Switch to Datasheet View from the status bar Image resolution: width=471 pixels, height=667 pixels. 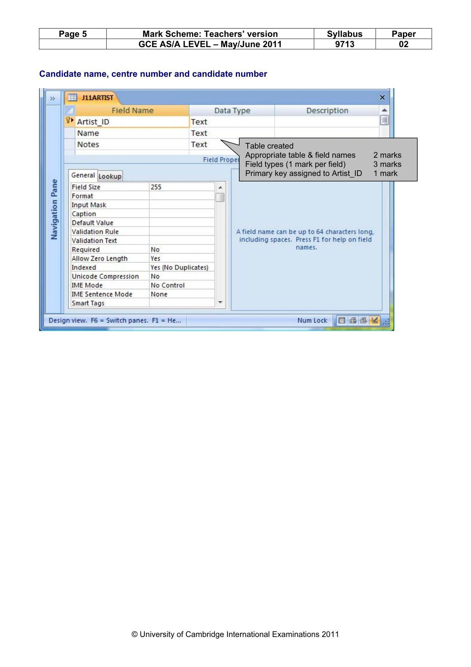click(x=342, y=320)
